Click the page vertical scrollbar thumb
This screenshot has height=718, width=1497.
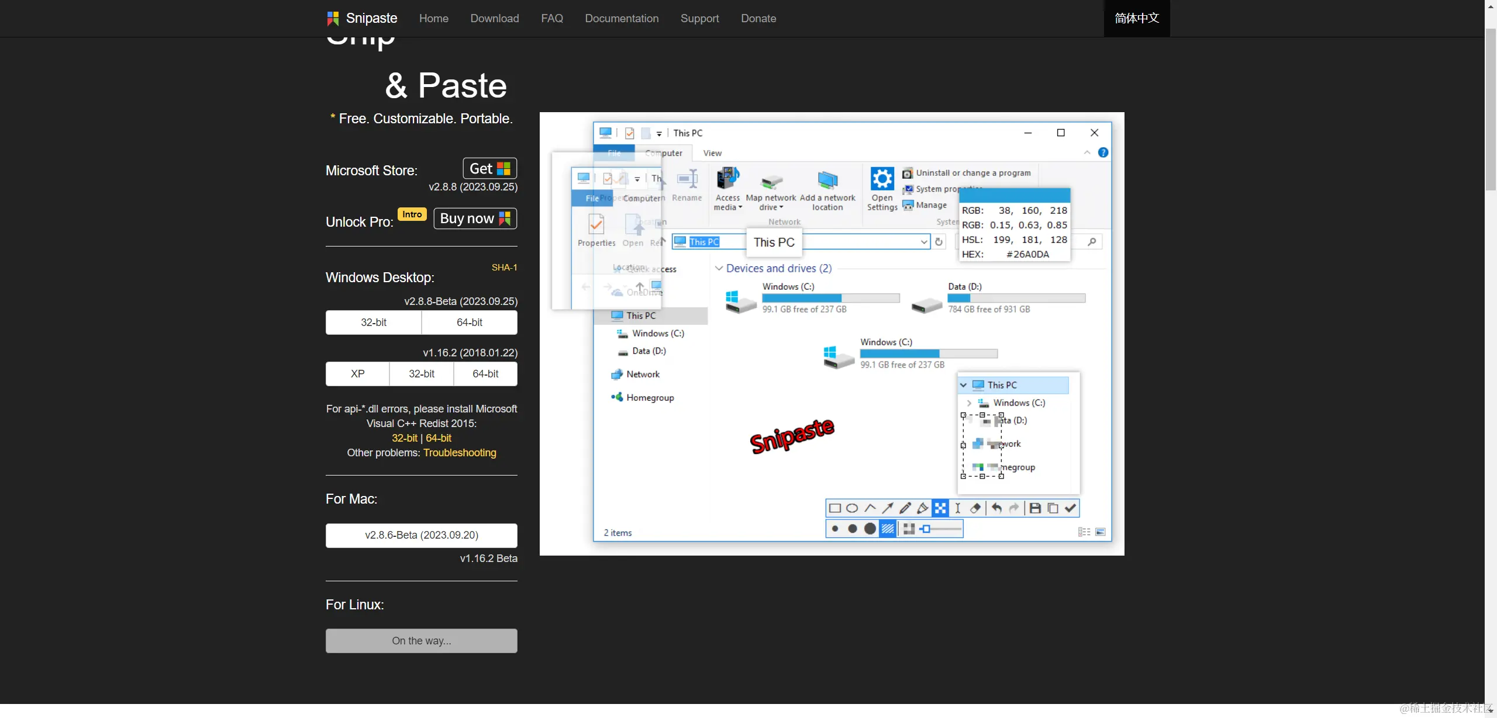pyautogui.click(x=1491, y=108)
